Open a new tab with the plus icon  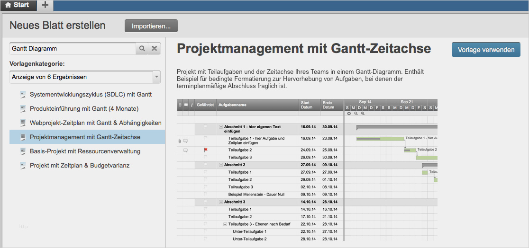[x=45, y=5]
